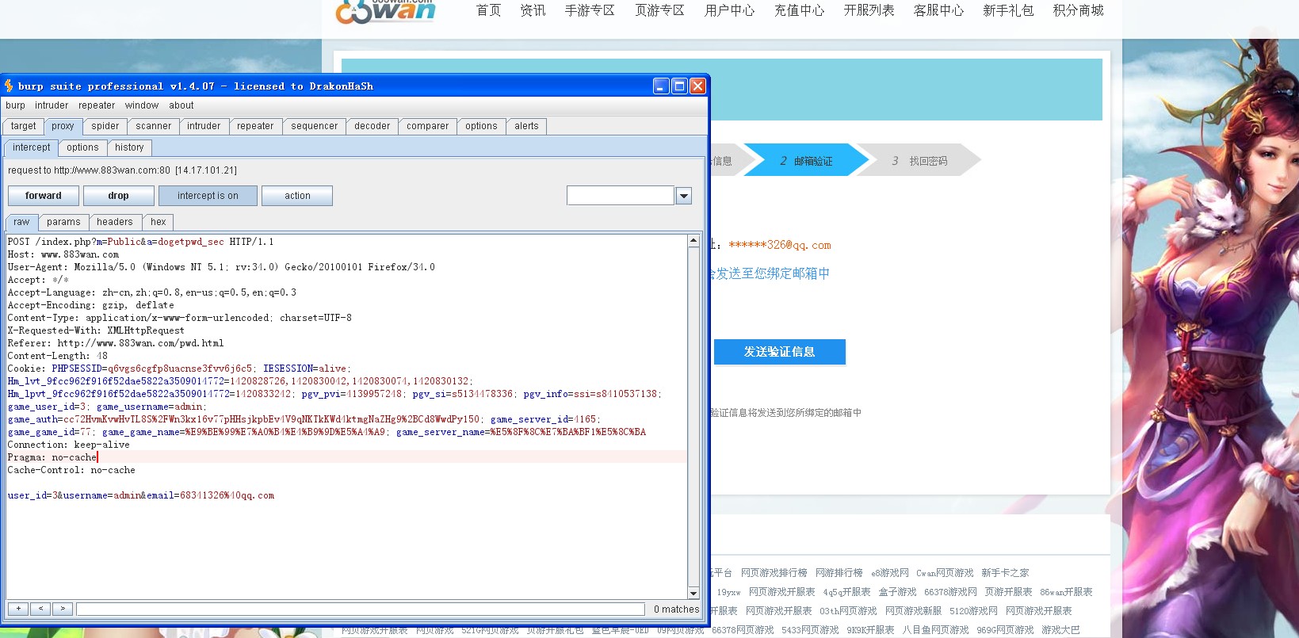Select the intercept sub-tab
Image resolution: width=1299 pixels, height=638 pixels.
[32, 147]
